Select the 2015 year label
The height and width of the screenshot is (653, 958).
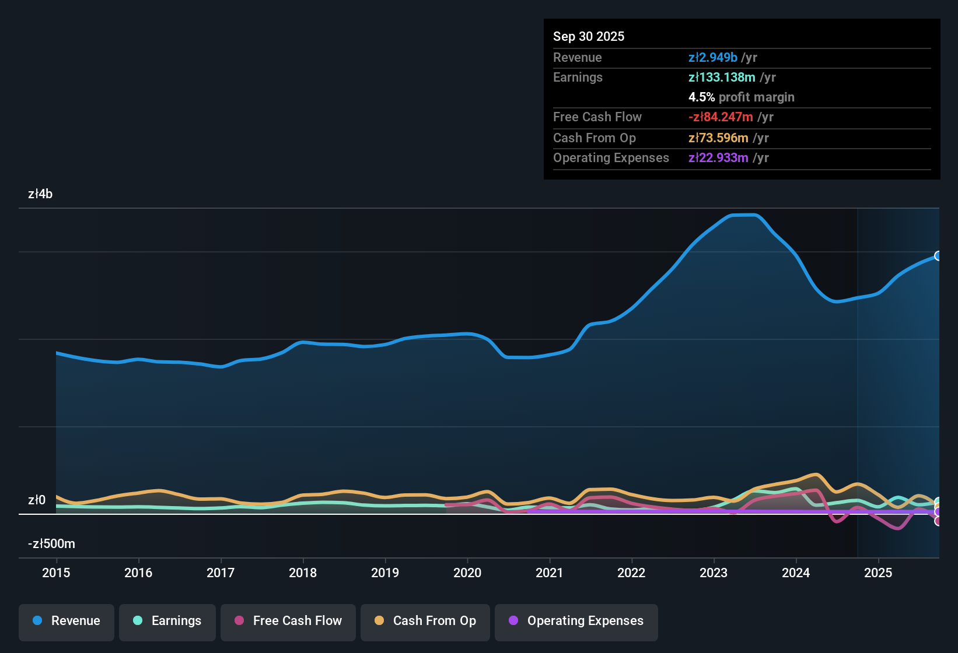pos(56,573)
